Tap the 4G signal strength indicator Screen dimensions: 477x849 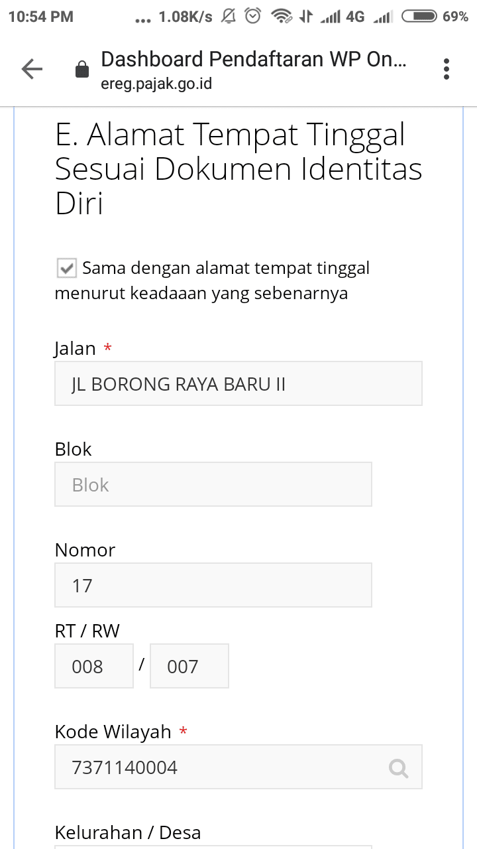pyautogui.click(x=343, y=17)
